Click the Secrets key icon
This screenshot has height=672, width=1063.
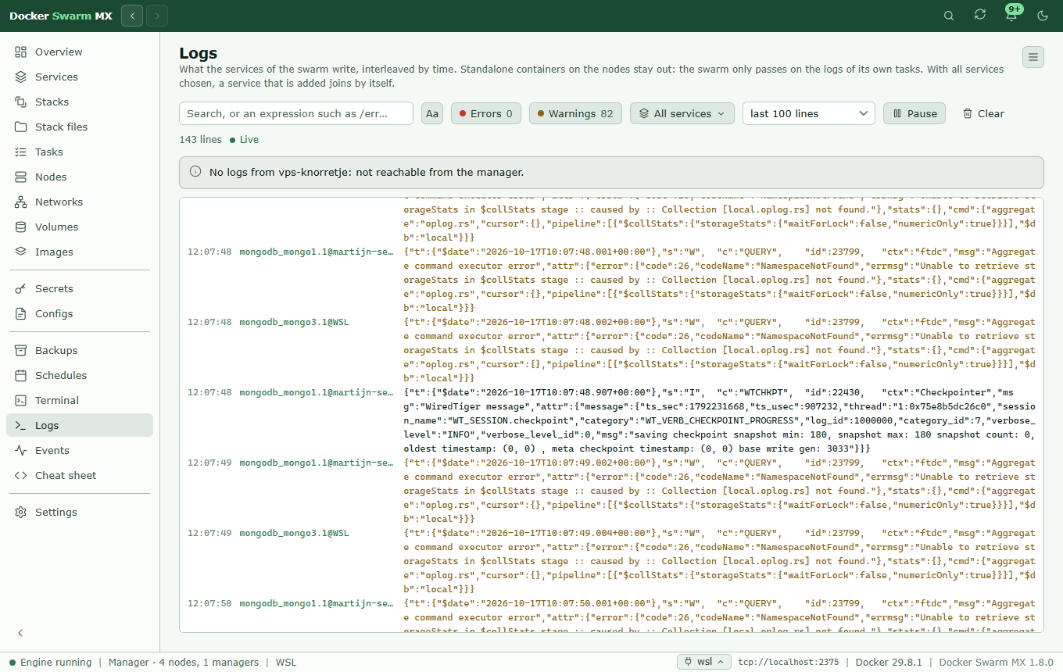pyautogui.click(x=21, y=288)
